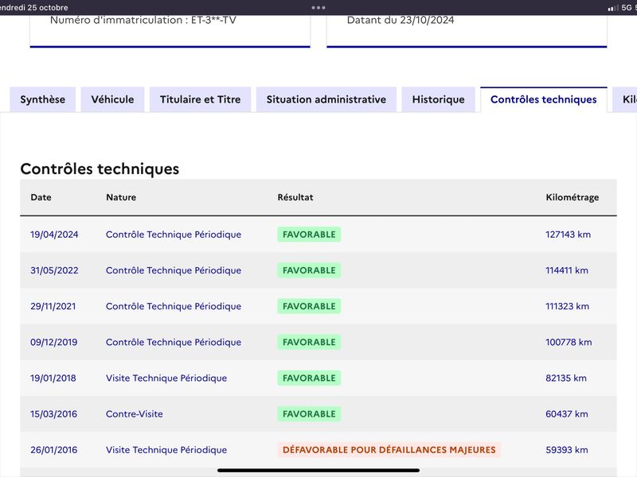The height and width of the screenshot is (477, 637).
Task: Click FAVORABLE badge for 29/11/2021
Action: click(309, 306)
